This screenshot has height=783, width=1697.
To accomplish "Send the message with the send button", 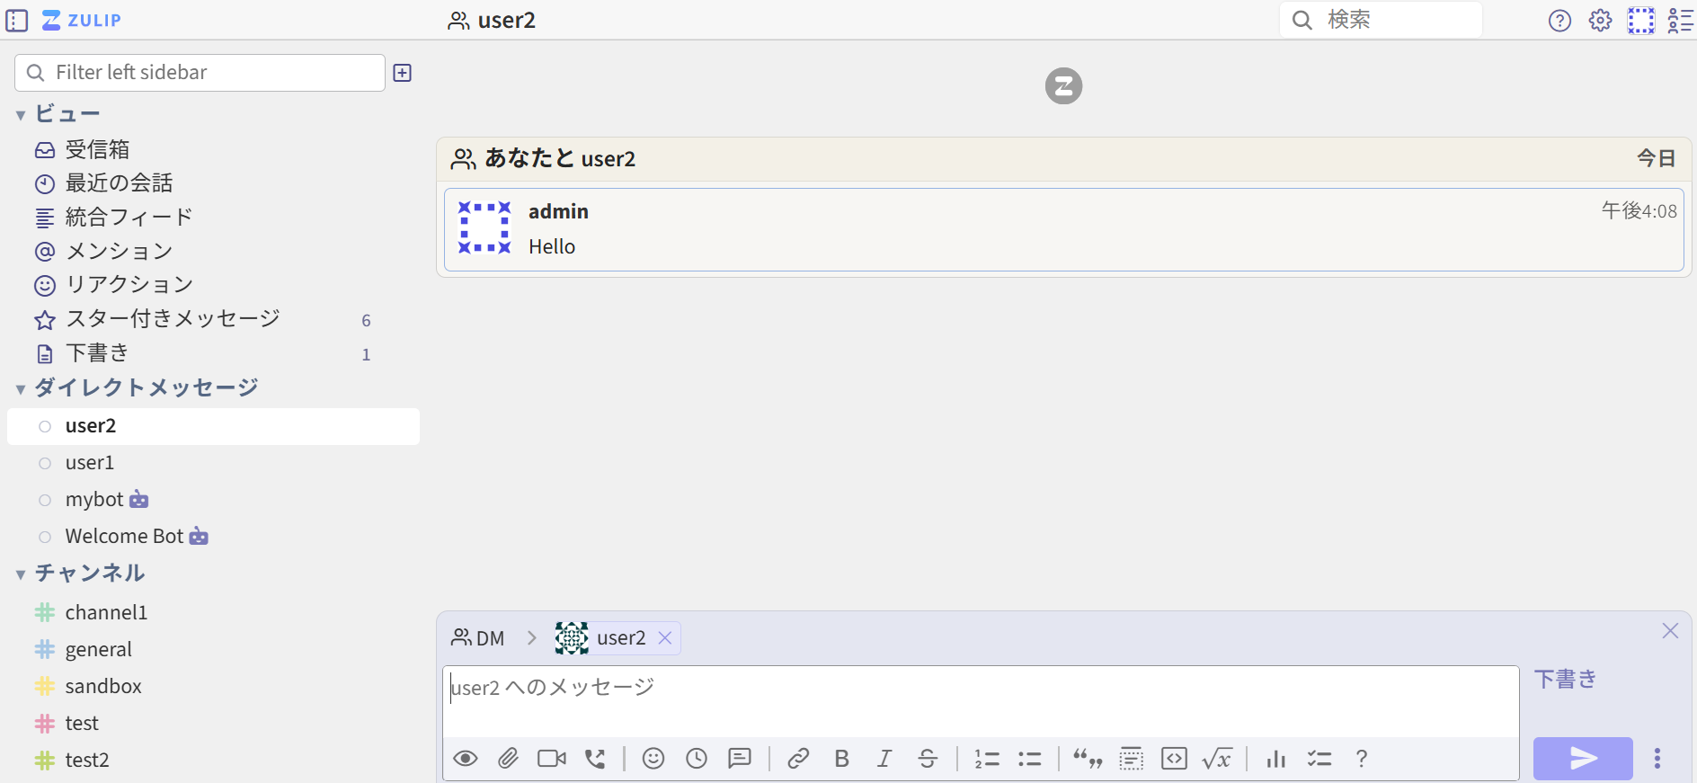I will coord(1582,759).
